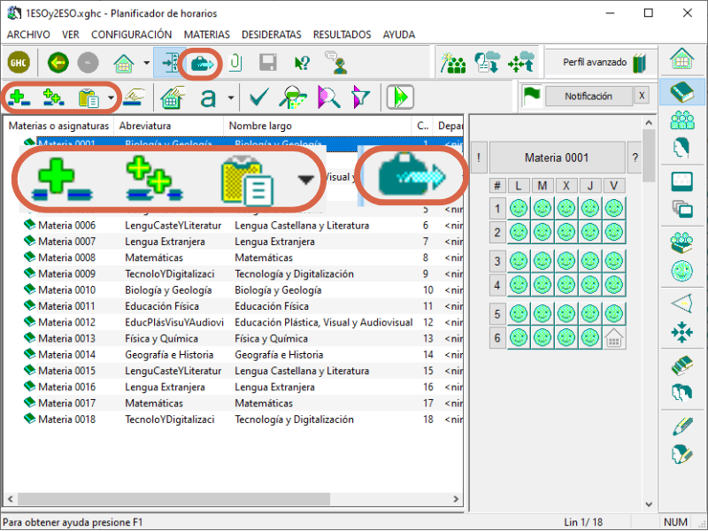The image size is (708, 531).
Task: Activate the context help cursor icon
Action: [x=302, y=63]
